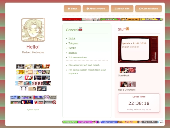
Task: Click the 'English version!' text on TV
Action: (x=130, y=47)
